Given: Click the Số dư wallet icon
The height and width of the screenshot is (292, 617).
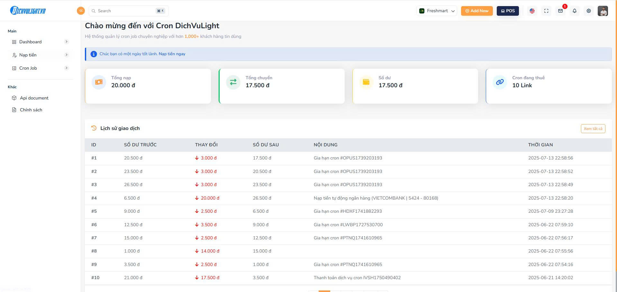Looking at the screenshot, I should (x=366, y=82).
